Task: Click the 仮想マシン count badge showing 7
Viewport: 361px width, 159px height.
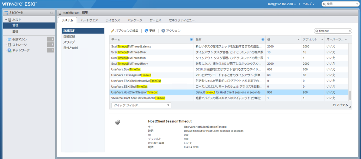Action: coord(50,39)
